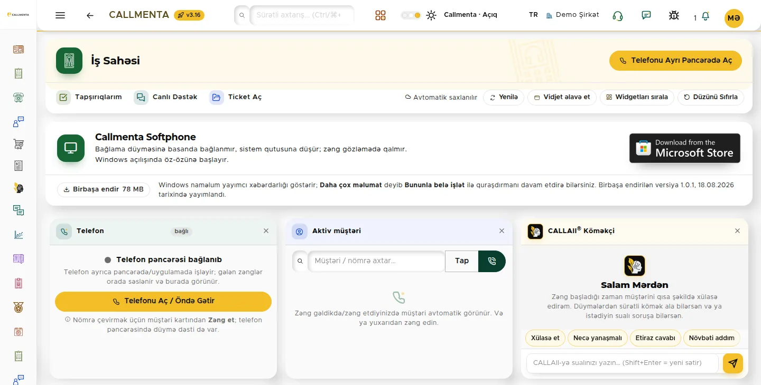Open the apps grid icon in header
761x385 pixels.
point(380,15)
